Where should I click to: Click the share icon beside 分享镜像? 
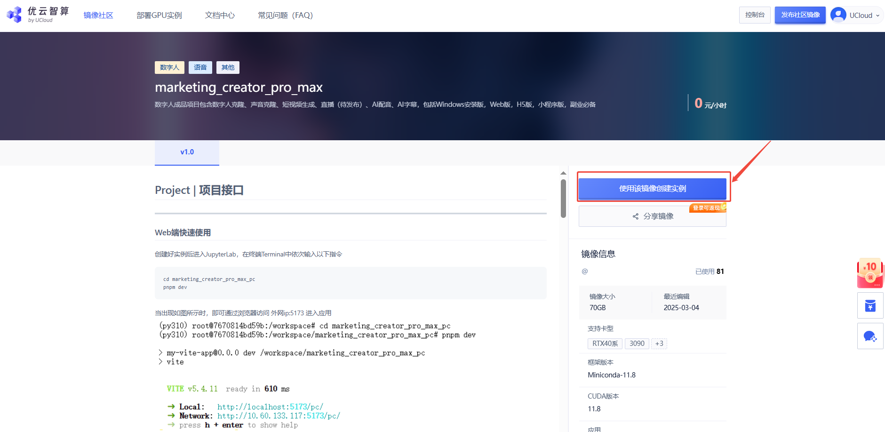click(x=636, y=216)
